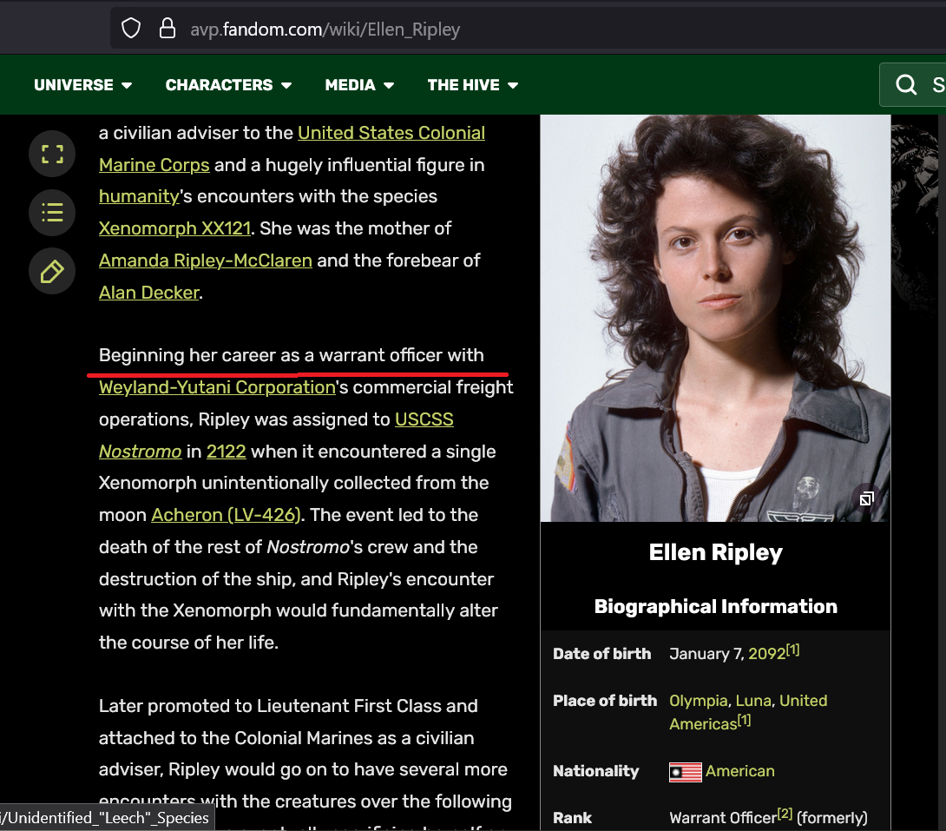946x831 pixels.
Task: Open the Olympia link
Action: 699,701
